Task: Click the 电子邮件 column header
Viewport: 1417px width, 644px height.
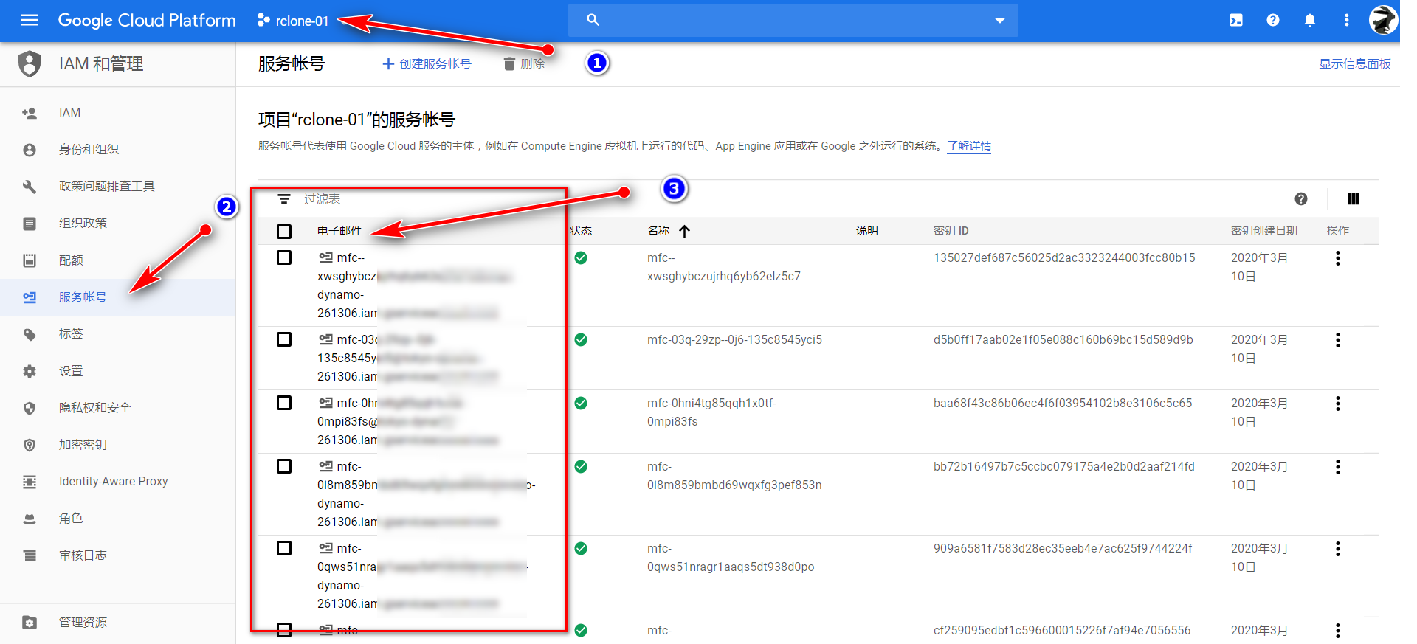Action: tap(339, 231)
